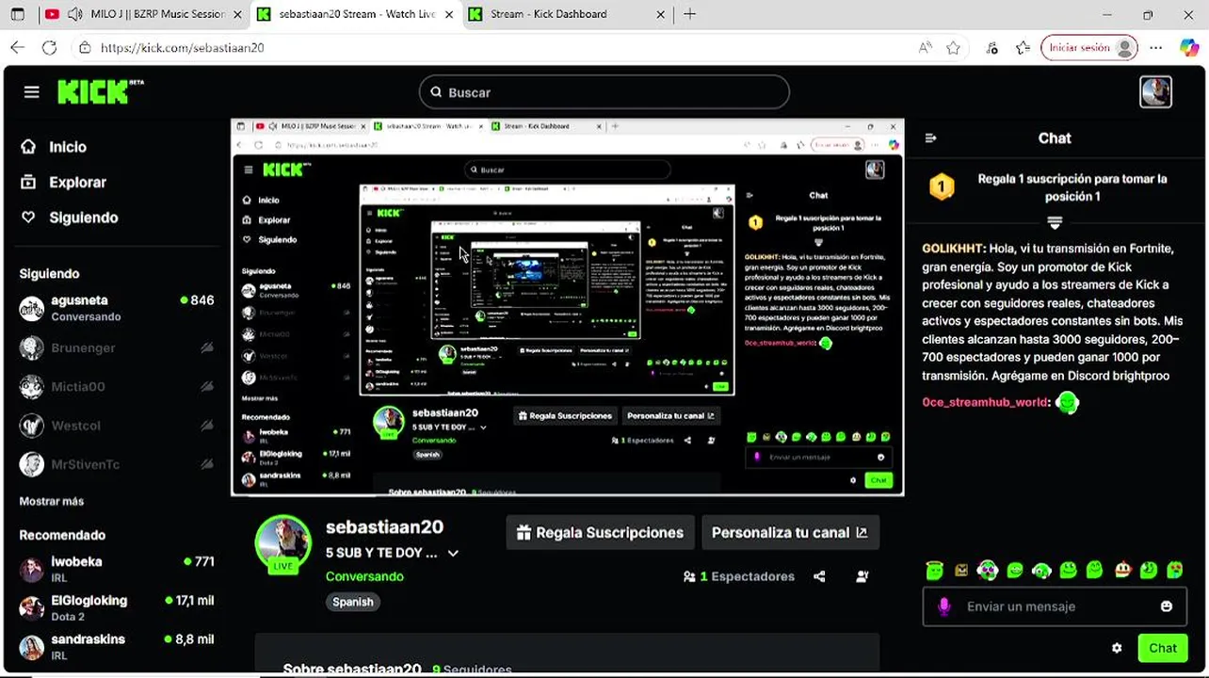Open recommended channel iwobeka
This screenshot has height=678, width=1209.
point(118,569)
